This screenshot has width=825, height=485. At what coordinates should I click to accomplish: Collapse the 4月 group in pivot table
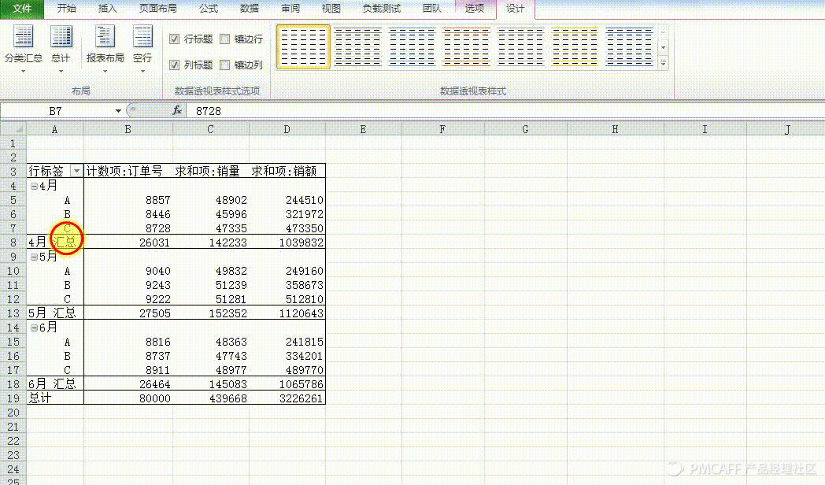(x=34, y=186)
